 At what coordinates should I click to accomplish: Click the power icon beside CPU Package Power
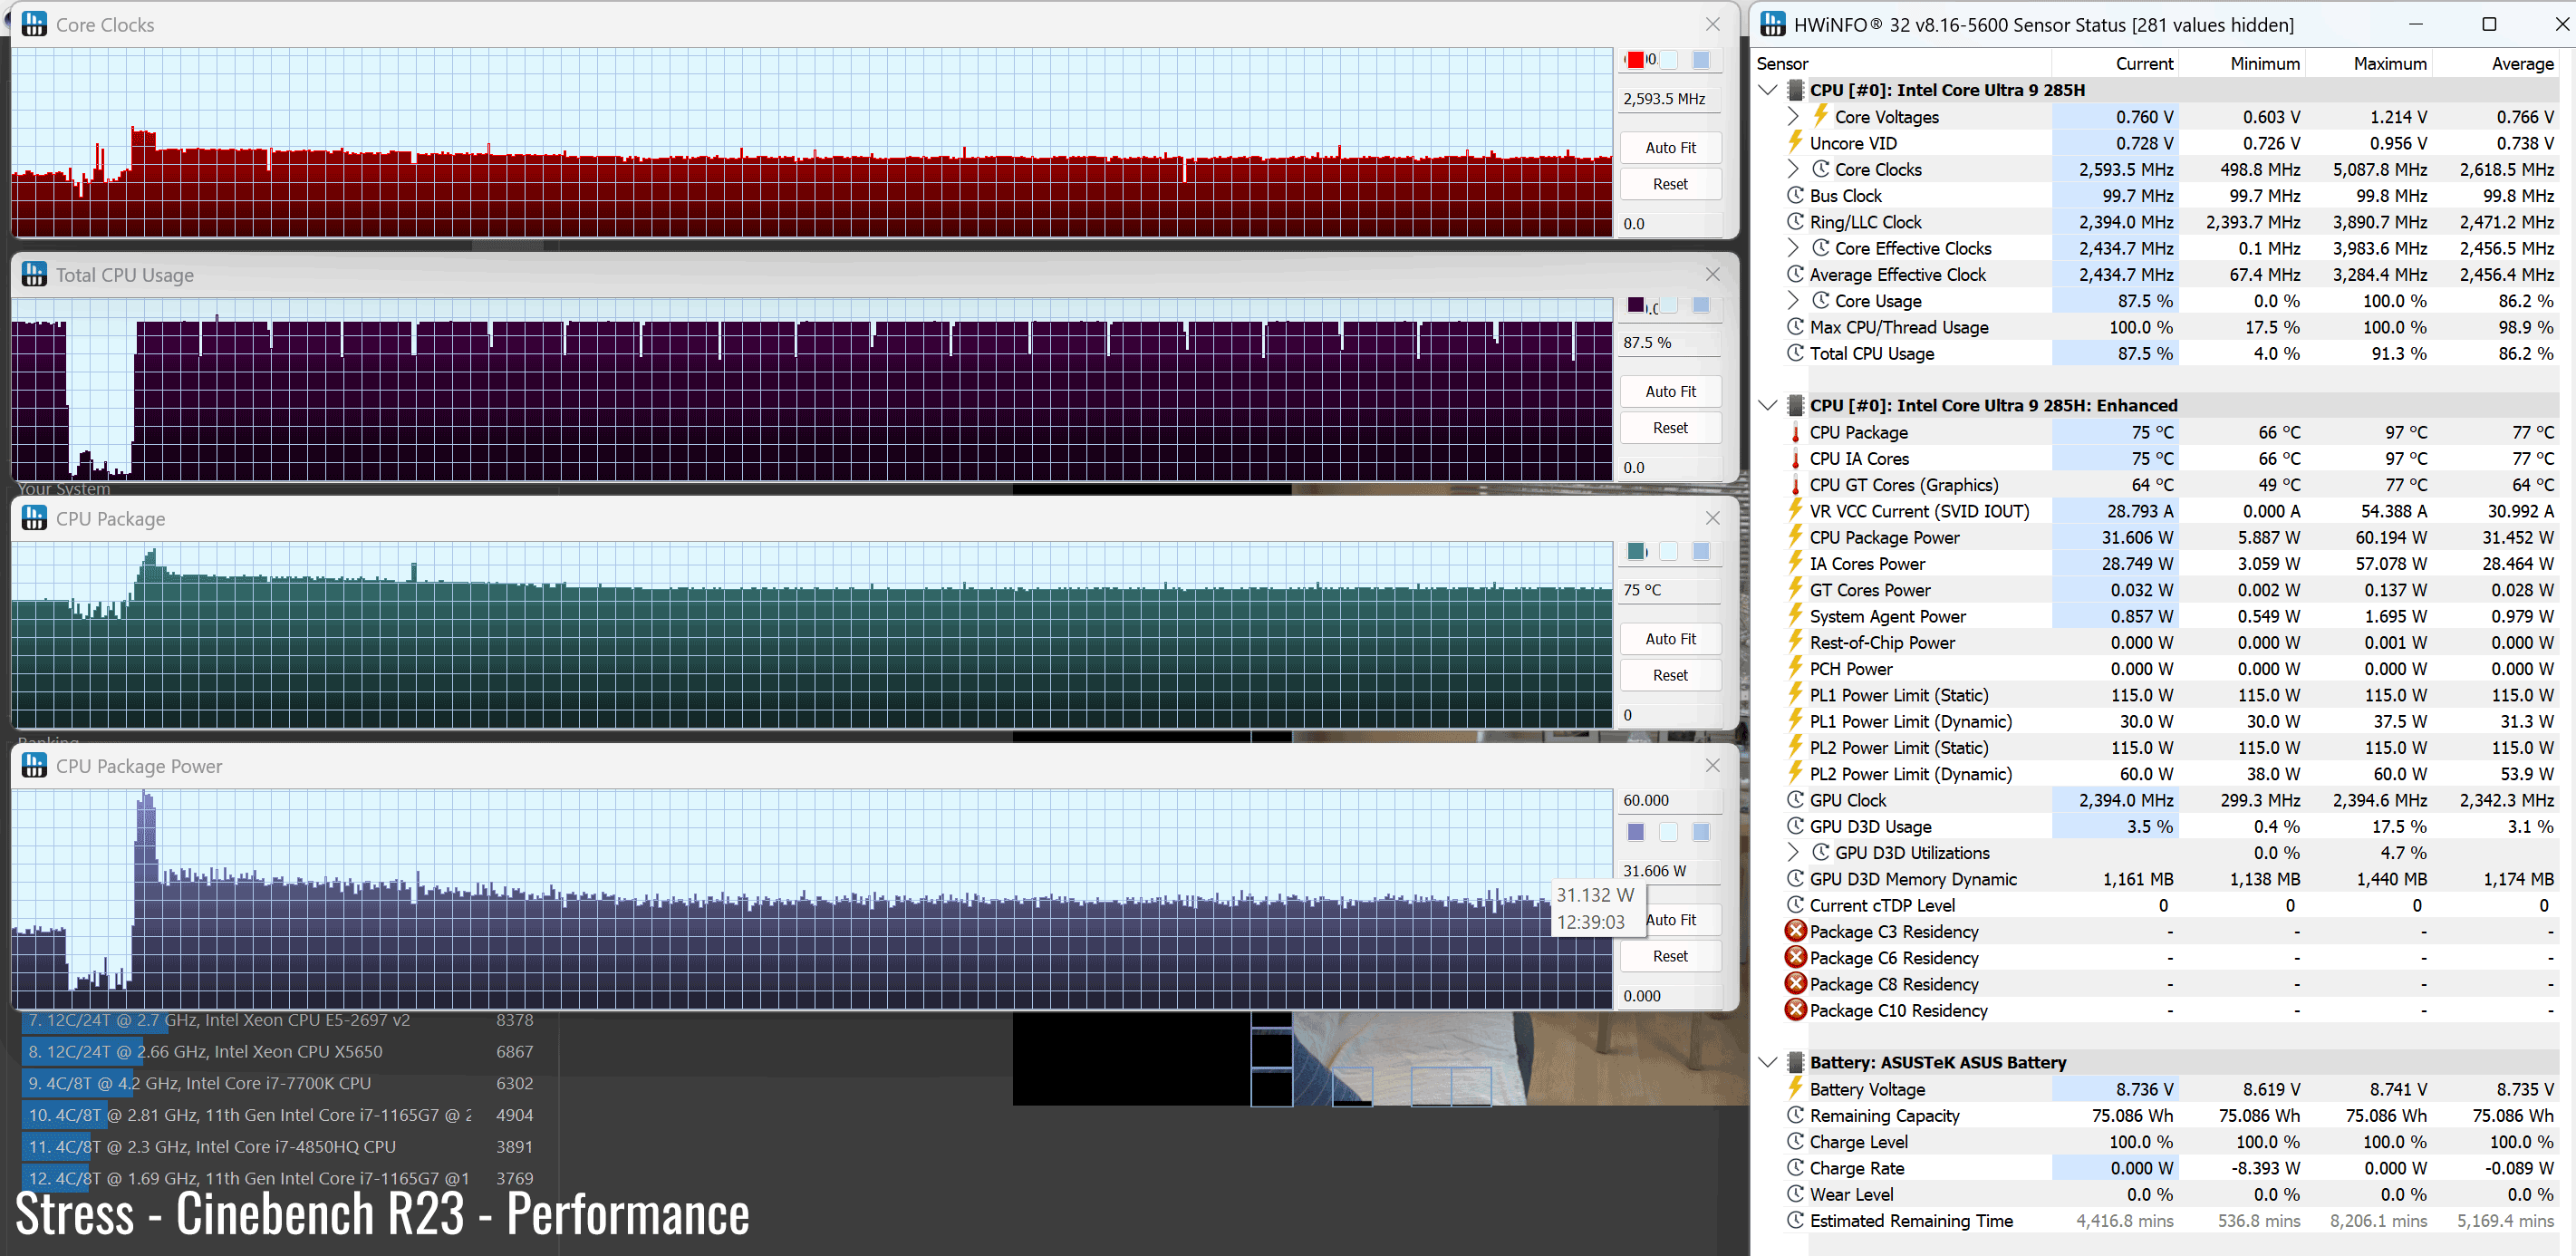(x=1795, y=537)
